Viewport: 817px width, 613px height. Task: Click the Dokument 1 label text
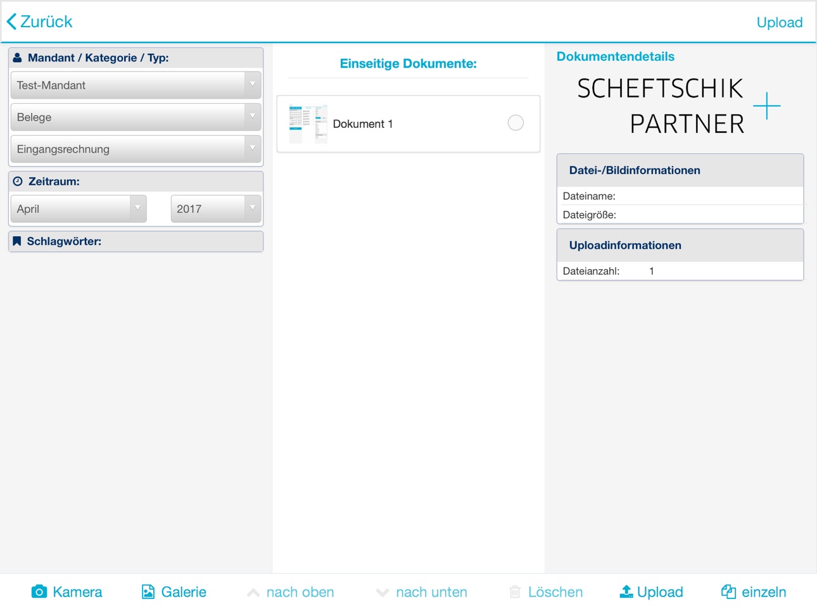tap(363, 124)
